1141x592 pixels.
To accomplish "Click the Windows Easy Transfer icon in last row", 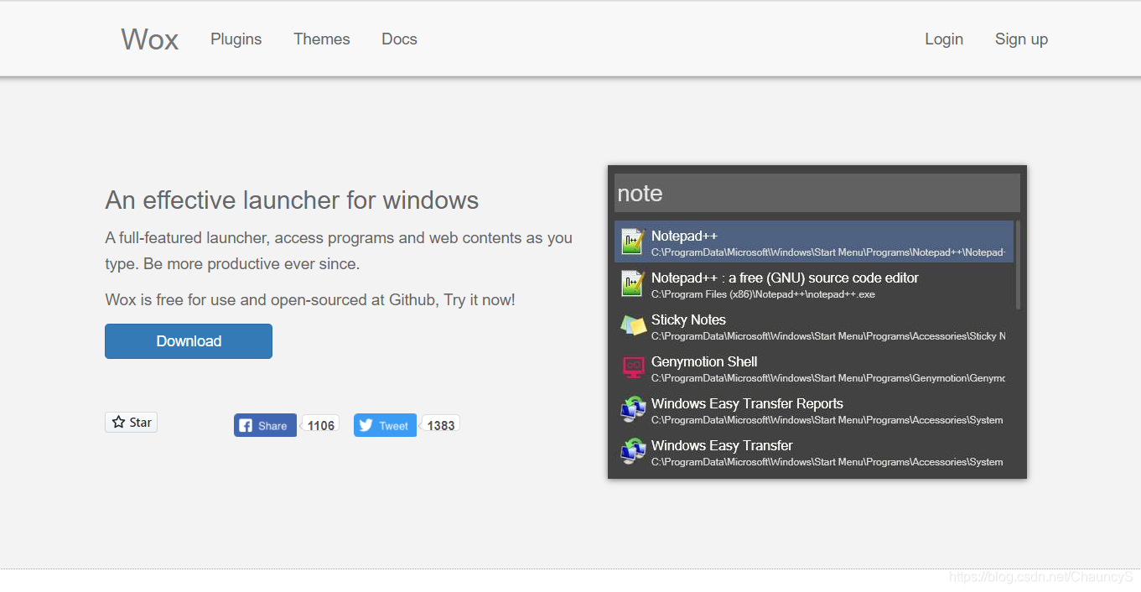I will (633, 451).
